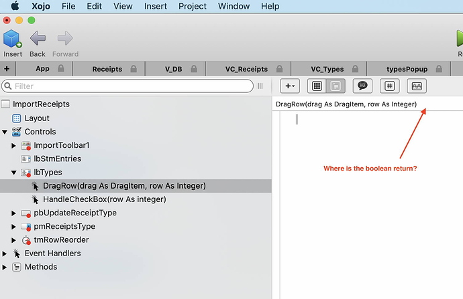Click the waveform code tools icon

[417, 86]
